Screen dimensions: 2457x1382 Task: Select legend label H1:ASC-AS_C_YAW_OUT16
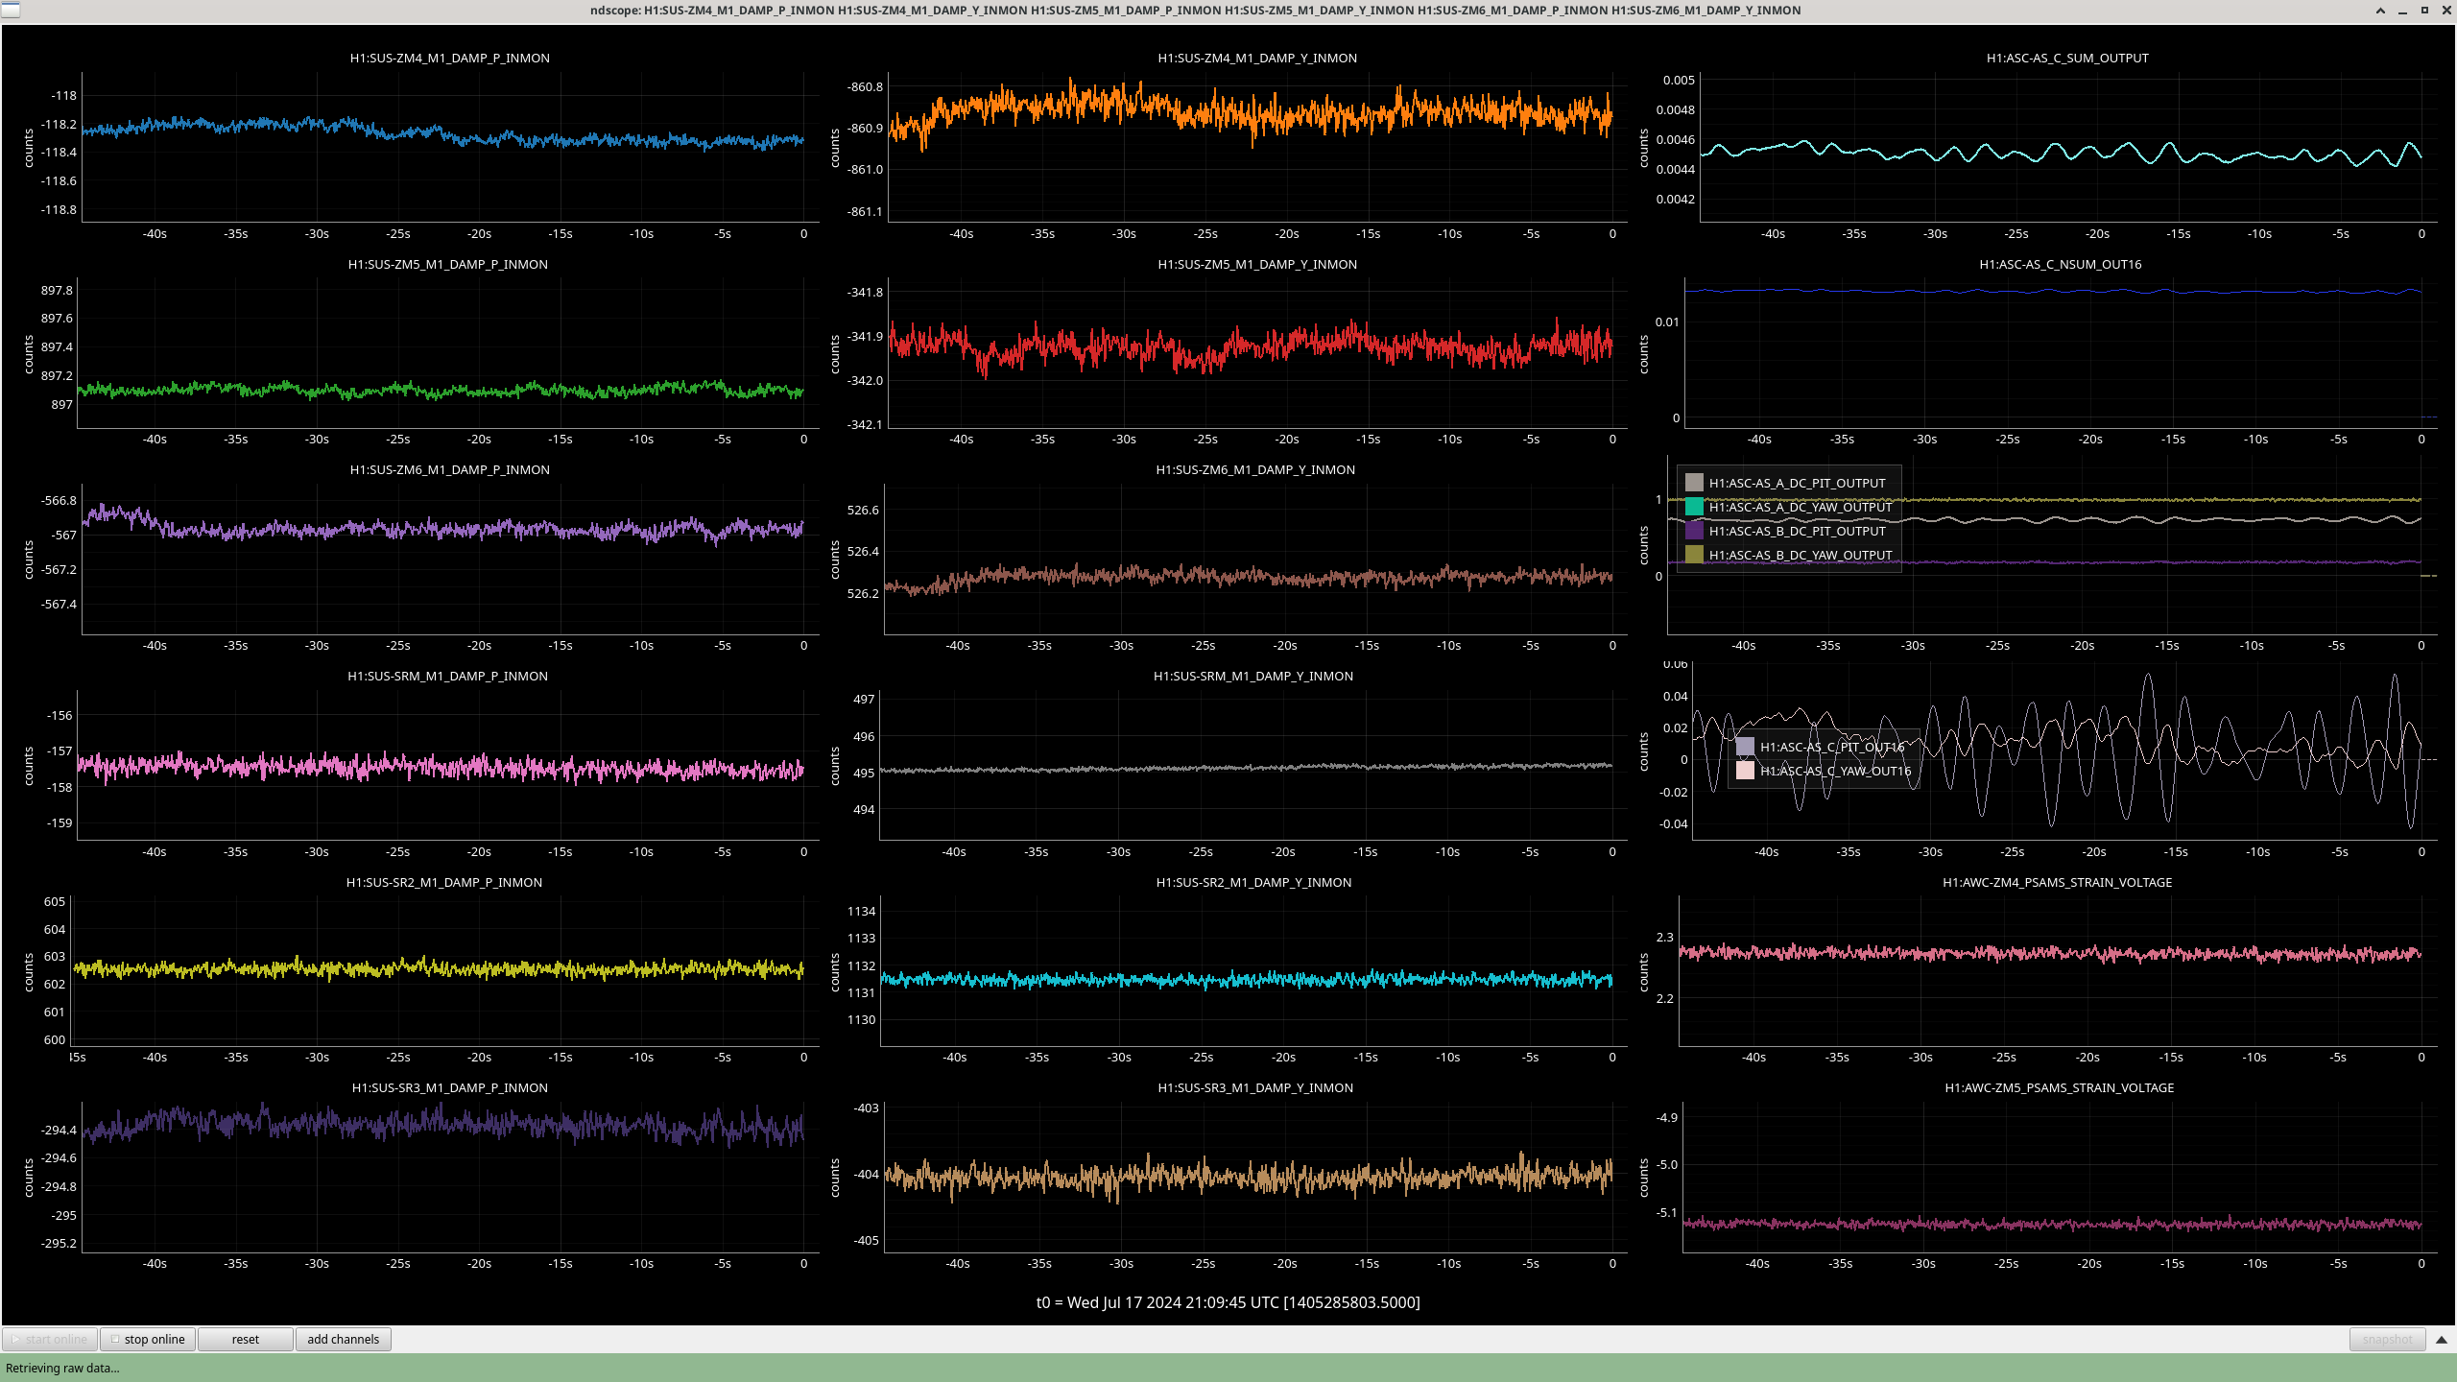pos(1835,771)
